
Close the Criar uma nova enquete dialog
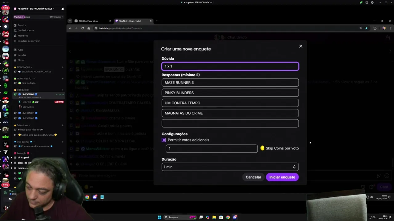[x=301, y=46]
